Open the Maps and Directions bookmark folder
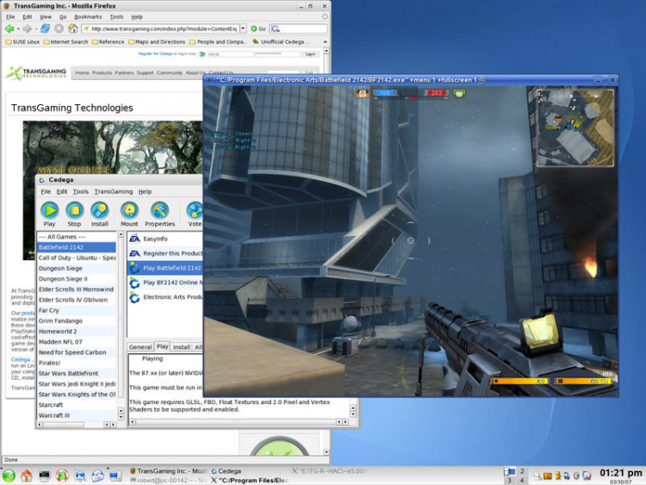Viewport: 646px width, 485px height. pos(157,41)
